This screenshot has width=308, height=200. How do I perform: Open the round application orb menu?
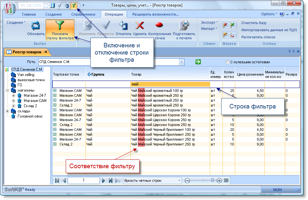tap(10, 8)
